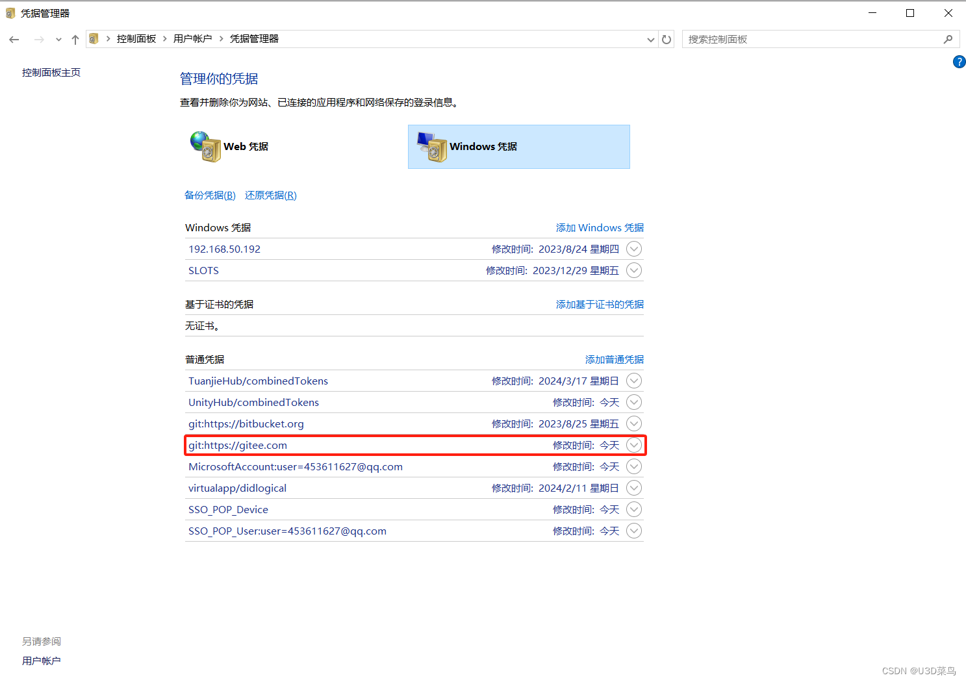966x682 pixels.
Task: Open recent pages chevron near navigation arrows
Action: pos(58,39)
